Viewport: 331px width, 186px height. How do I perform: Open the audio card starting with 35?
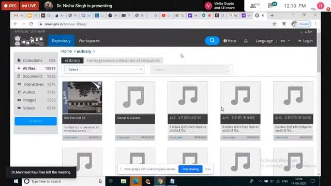click(188, 98)
